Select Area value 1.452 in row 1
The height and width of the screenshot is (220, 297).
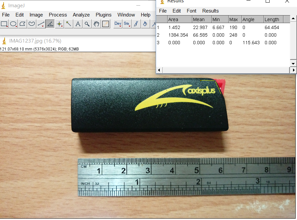click(x=174, y=27)
